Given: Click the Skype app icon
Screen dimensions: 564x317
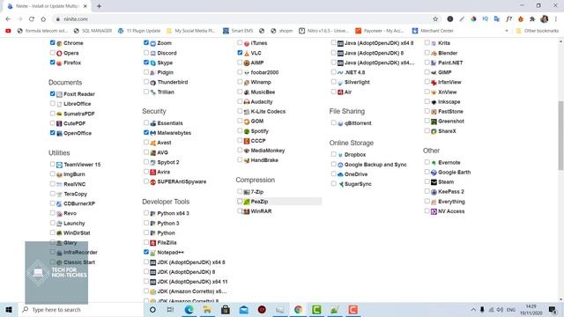Looking at the screenshot, I should coord(152,63).
